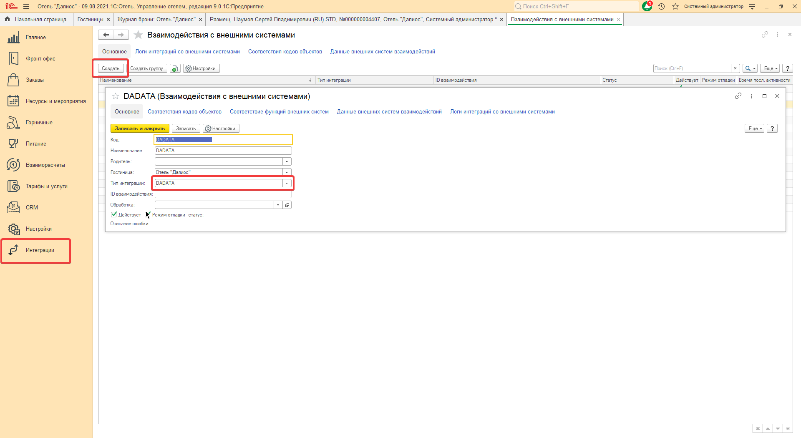The image size is (801, 438).
Task: Open the Настройки section
Action: point(38,229)
